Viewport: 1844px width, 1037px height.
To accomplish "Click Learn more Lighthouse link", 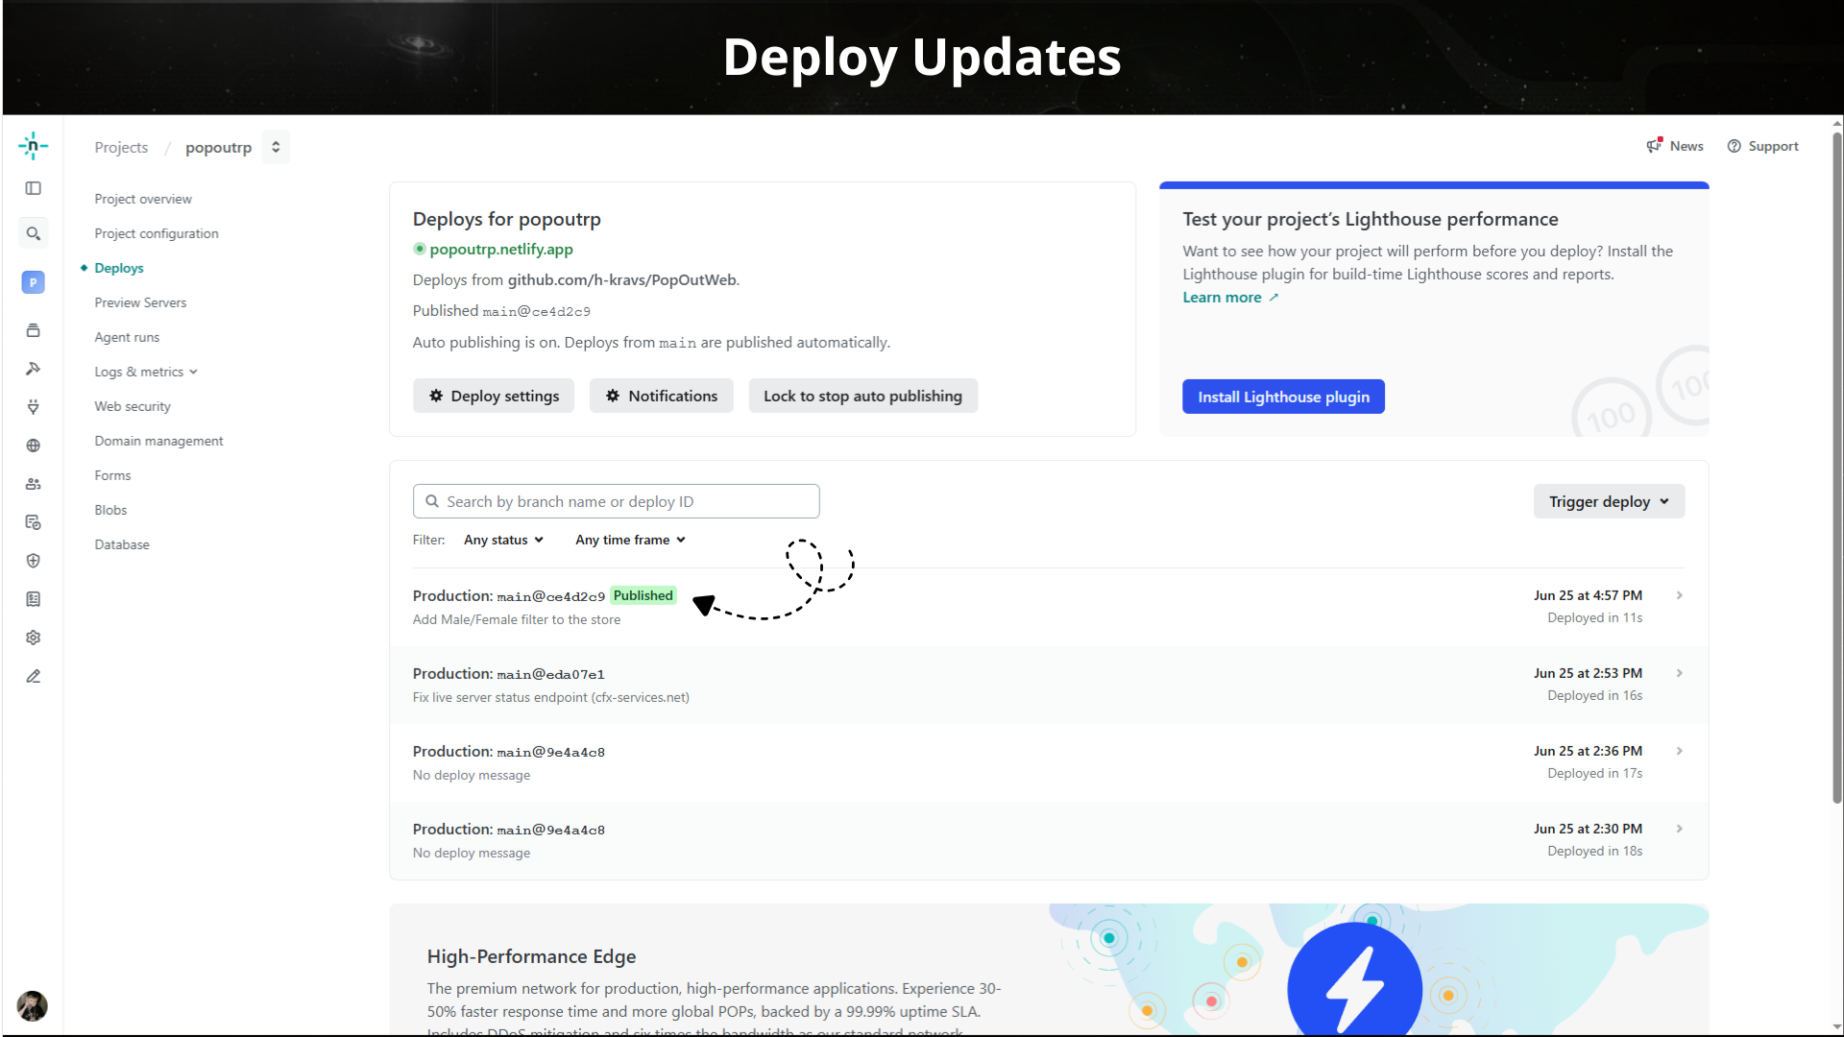I will (x=1230, y=298).
